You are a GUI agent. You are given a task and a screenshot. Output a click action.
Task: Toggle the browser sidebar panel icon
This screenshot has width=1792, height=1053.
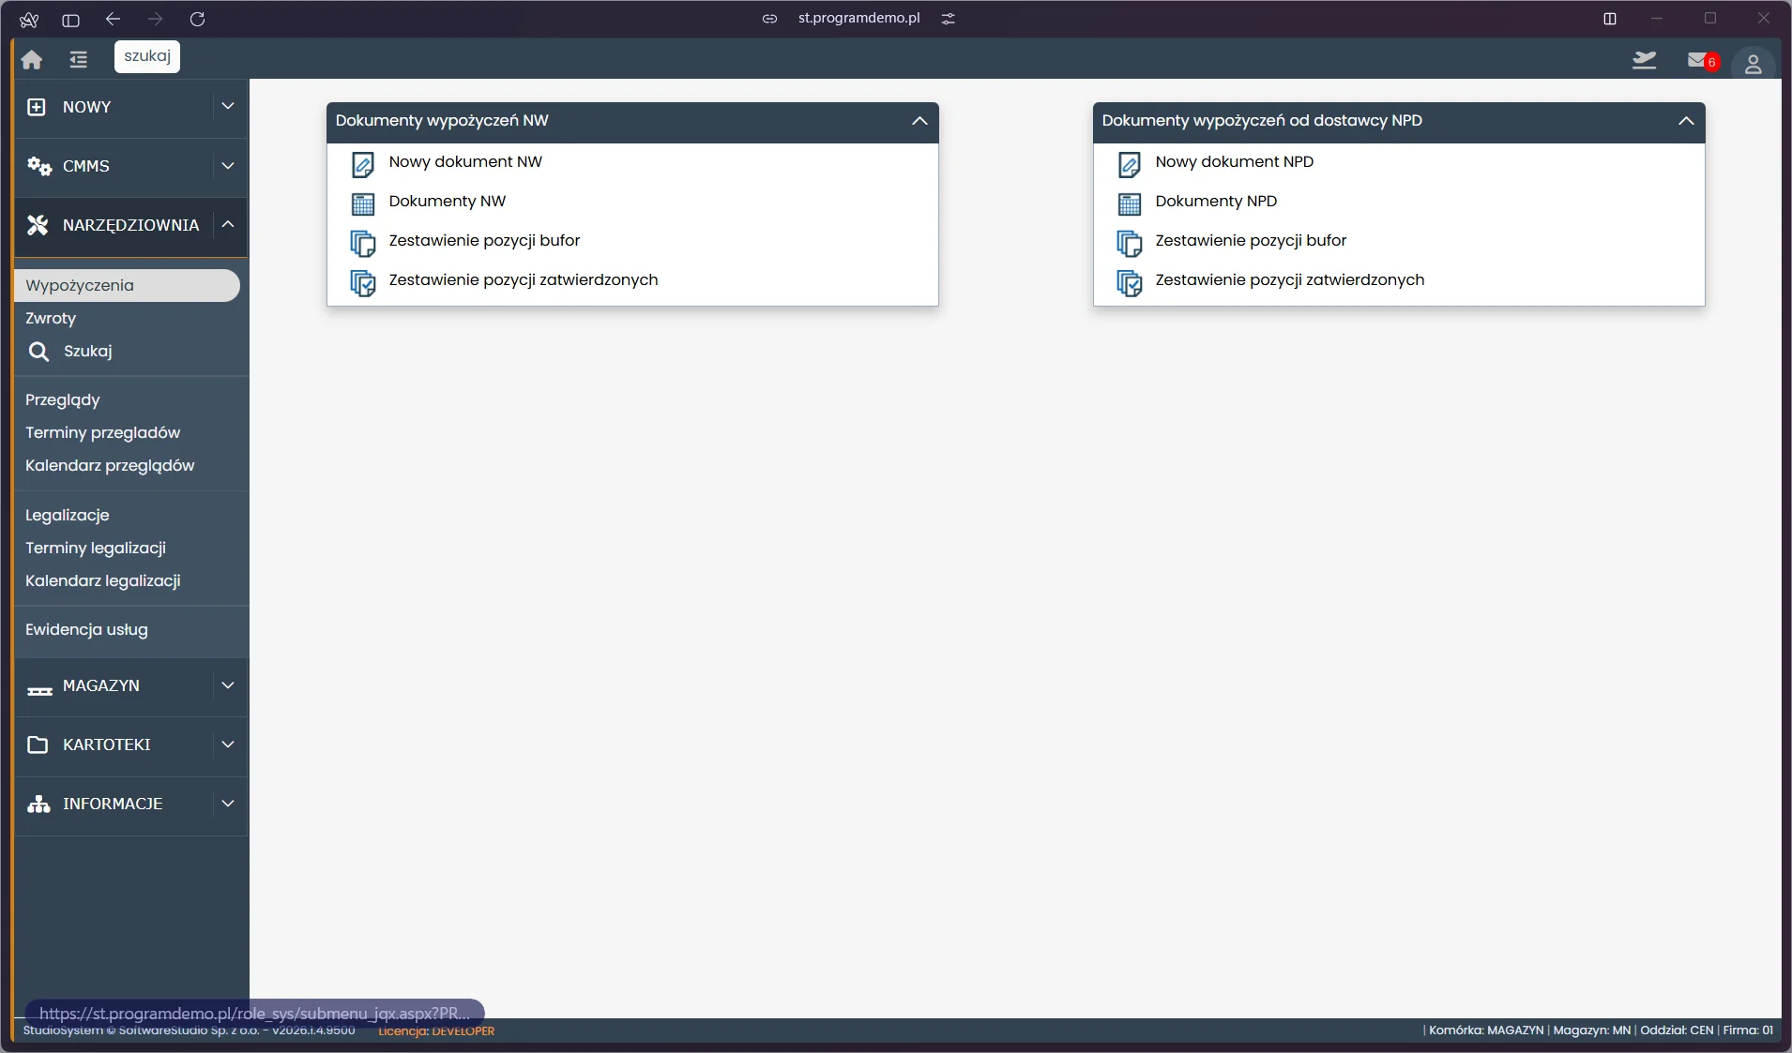[x=70, y=19]
